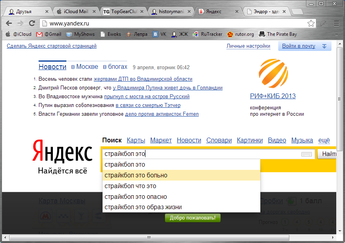The image size is (345, 243).
Task: Go back with the browser back arrow
Action: click(9, 23)
